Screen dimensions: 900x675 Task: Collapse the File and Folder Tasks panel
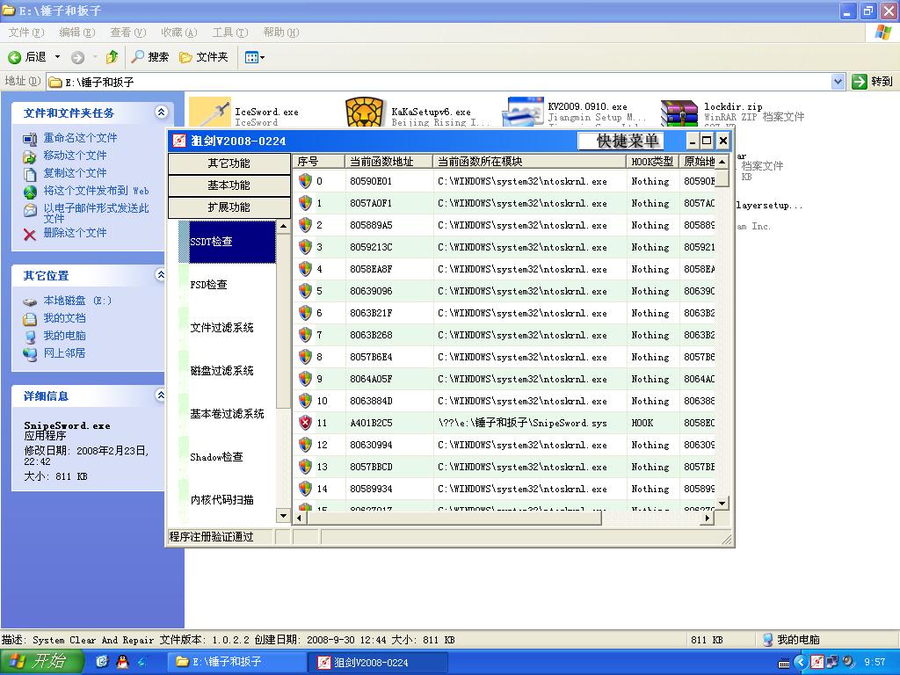(x=161, y=112)
